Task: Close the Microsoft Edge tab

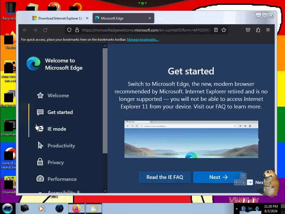Action: [150, 18]
